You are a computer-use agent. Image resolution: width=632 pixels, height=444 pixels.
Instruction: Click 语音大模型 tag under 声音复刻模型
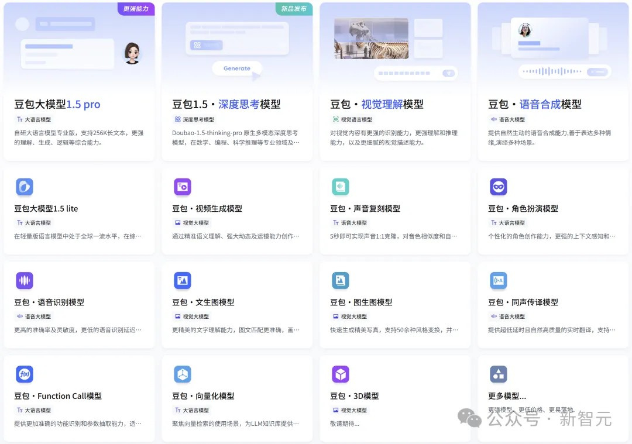pos(350,223)
